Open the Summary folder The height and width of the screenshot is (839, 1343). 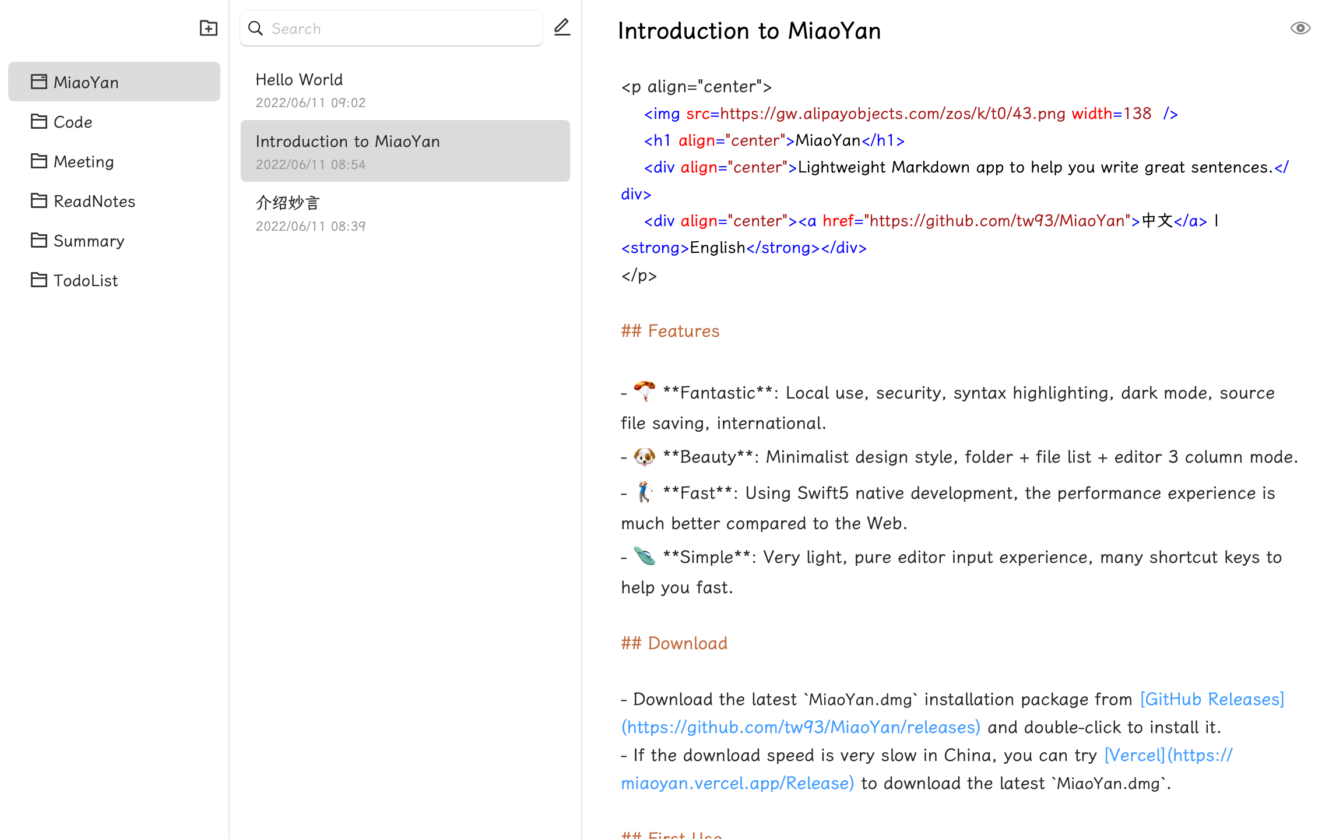pyautogui.click(x=114, y=241)
